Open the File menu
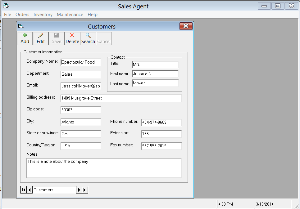This screenshot has width=300, height=209. (7, 14)
